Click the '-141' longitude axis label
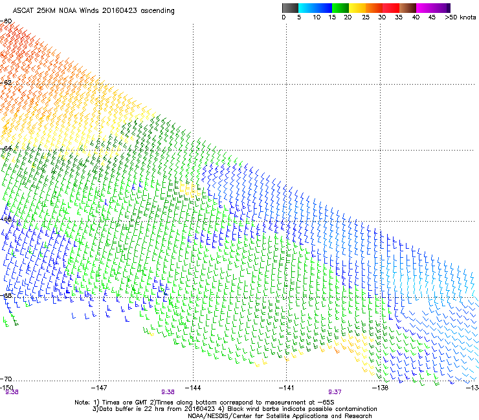 (287, 388)
